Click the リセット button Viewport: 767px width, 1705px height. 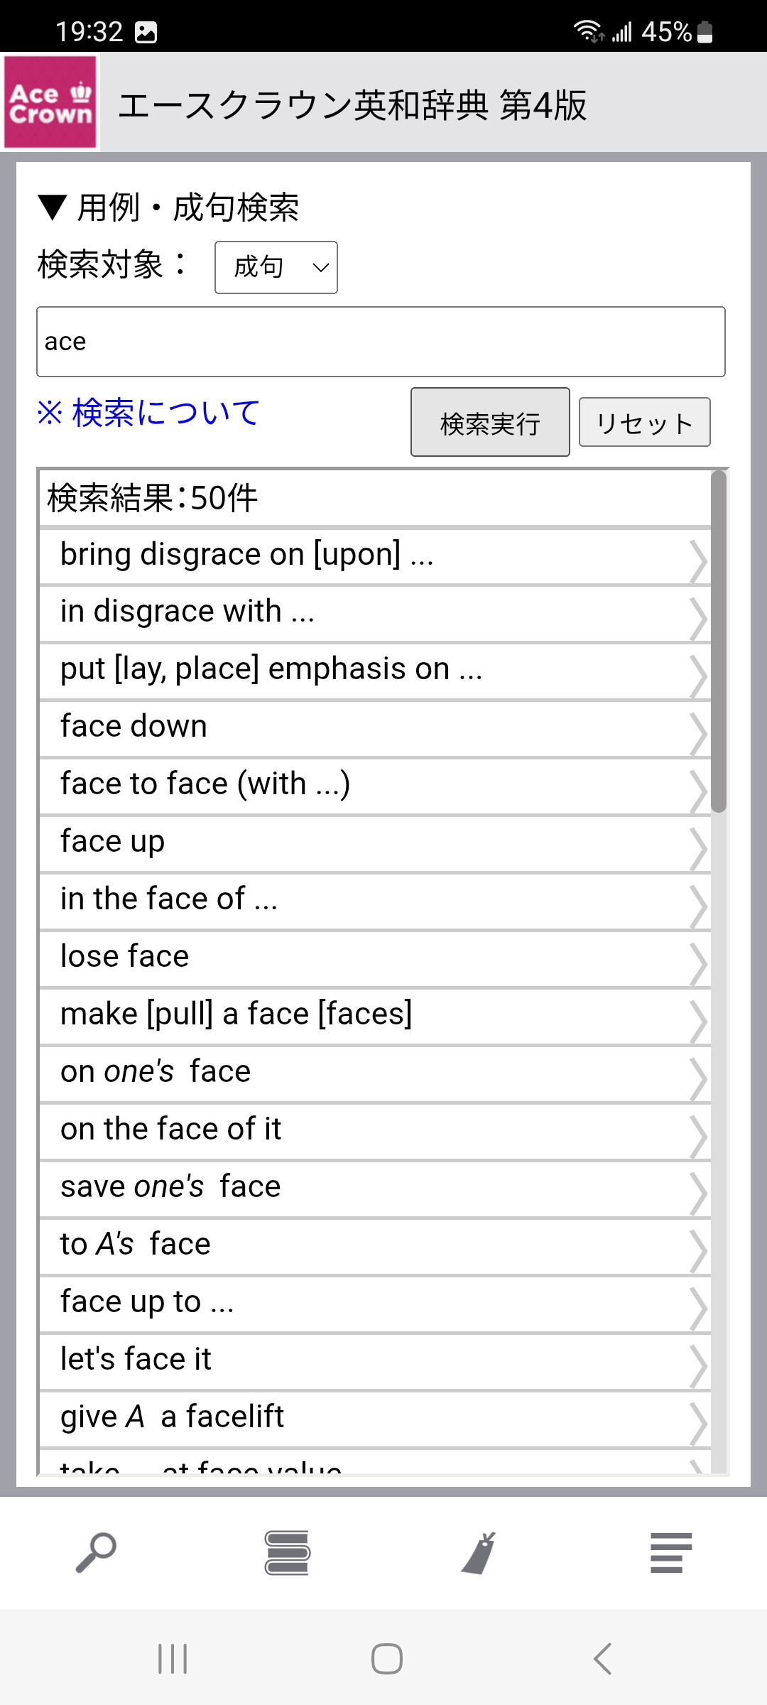tap(644, 423)
